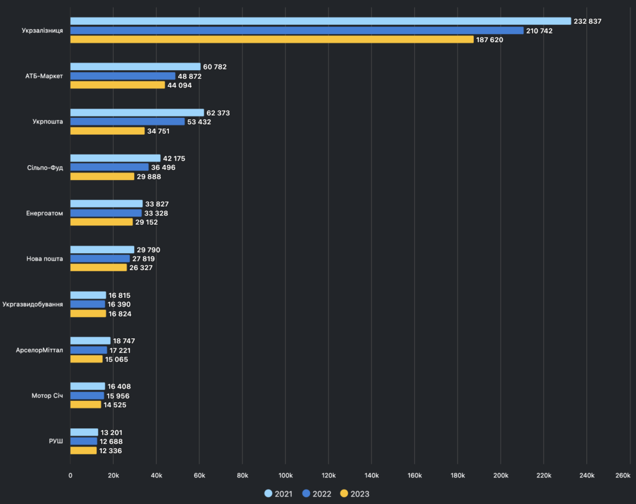Image resolution: width=636 pixels, height=504 pixels.
Task: Click the value label 16 390
Action: click(x=119, y=304)
